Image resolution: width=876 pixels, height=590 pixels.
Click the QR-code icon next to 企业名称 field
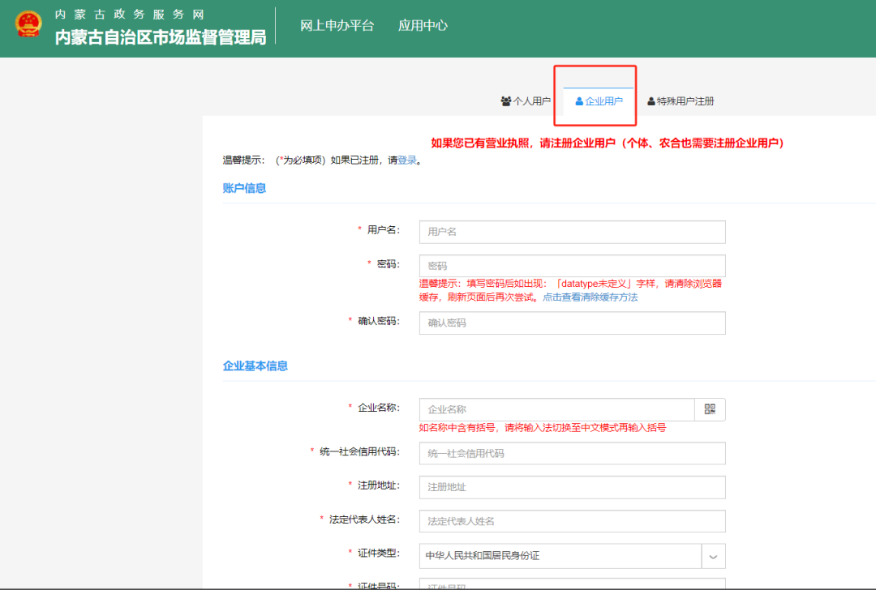[710, 409]
